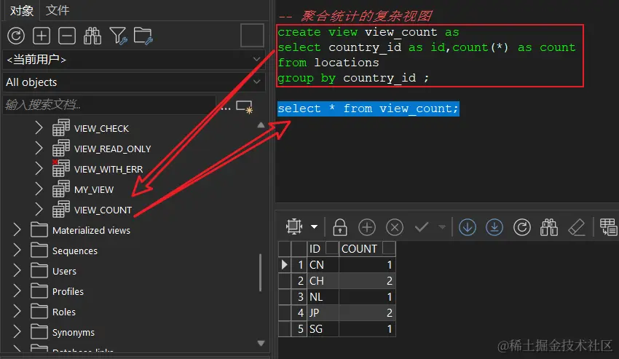Select the NL cell in row 3
The image size is (619, 359).
(323, 296)
